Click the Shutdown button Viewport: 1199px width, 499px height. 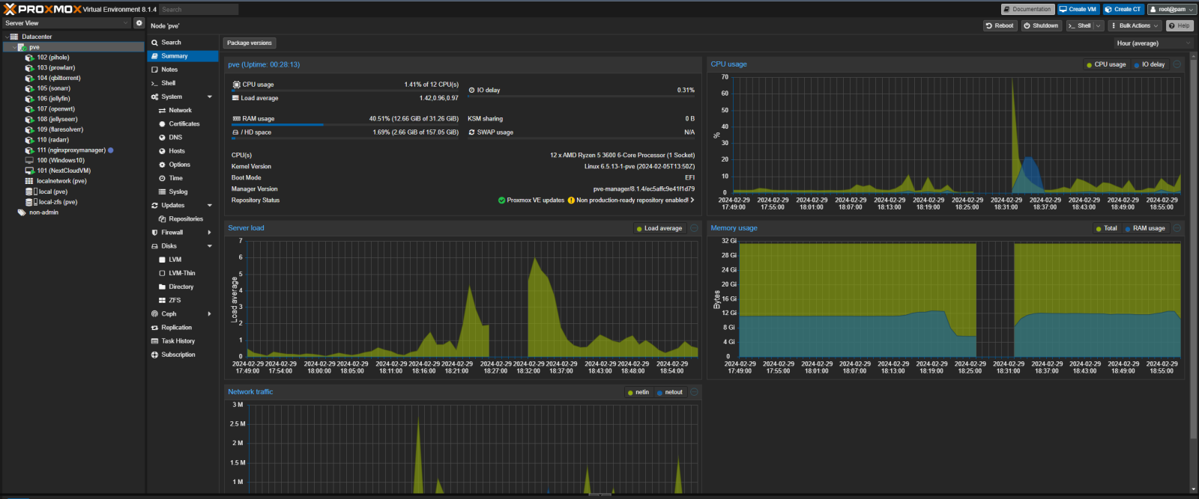pyautogui.click(x=1041, y=25)
